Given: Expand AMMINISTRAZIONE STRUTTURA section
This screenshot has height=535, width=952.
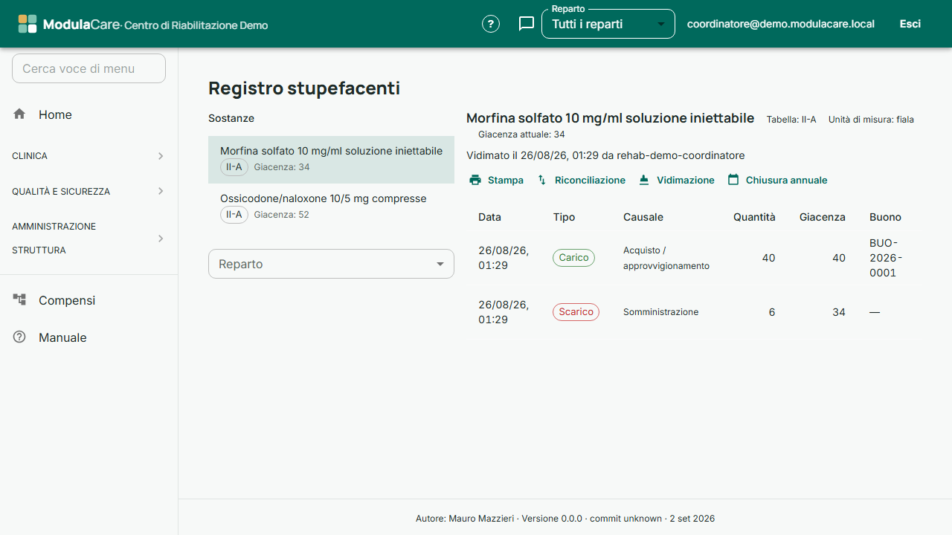Looking at the screenshot, I should tap(89, 239).
